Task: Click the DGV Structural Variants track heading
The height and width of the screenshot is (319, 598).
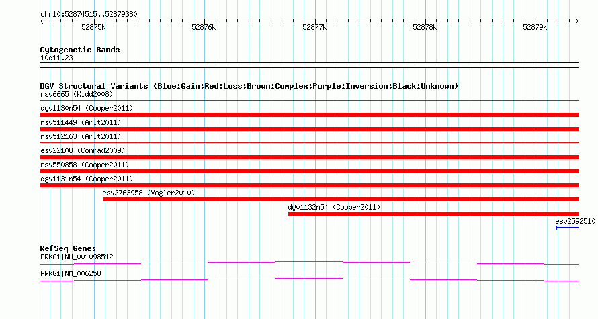Action: click(249, 86)
